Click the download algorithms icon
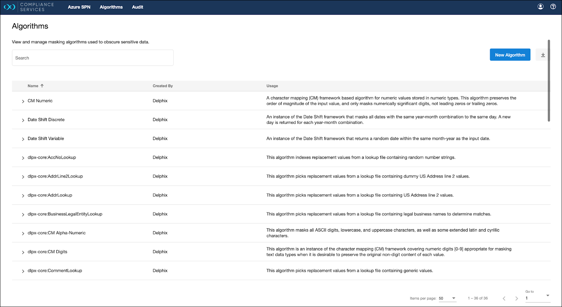The width and height of the screenshot is (562, 307). tap(543, 55)
